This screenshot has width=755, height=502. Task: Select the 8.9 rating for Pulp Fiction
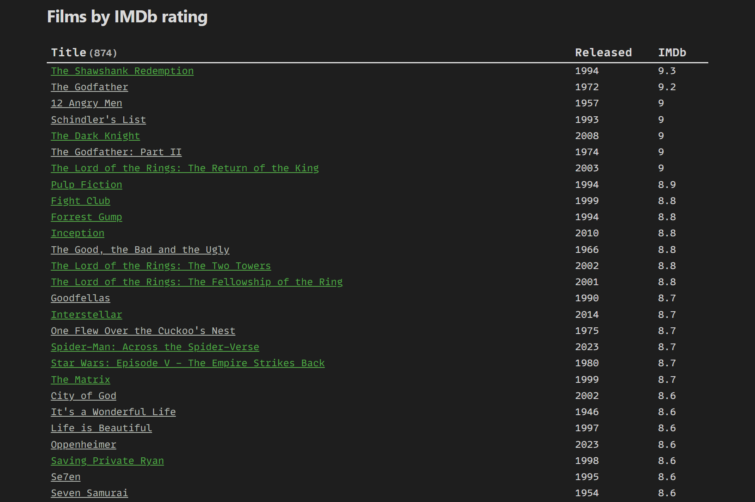pos(667,185)
